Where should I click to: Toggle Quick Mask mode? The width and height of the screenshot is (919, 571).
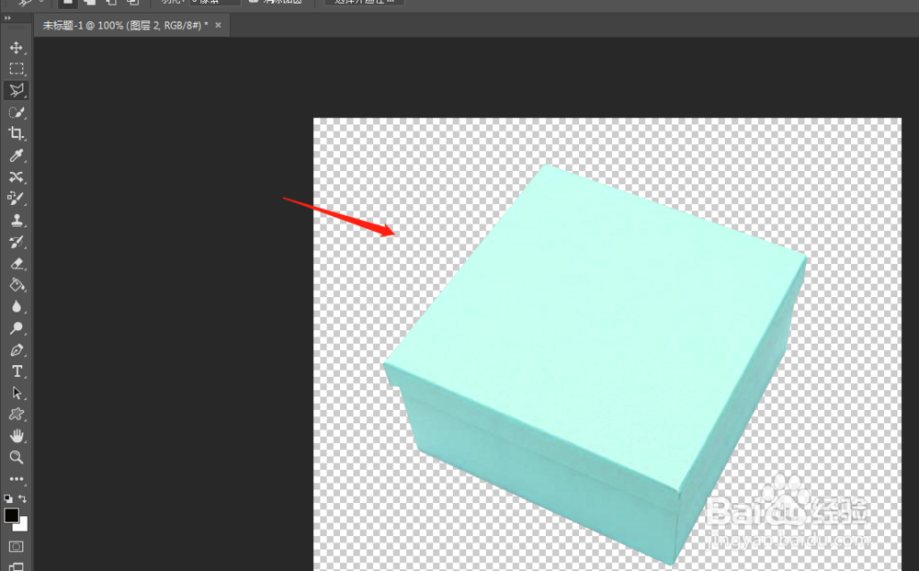17,546
